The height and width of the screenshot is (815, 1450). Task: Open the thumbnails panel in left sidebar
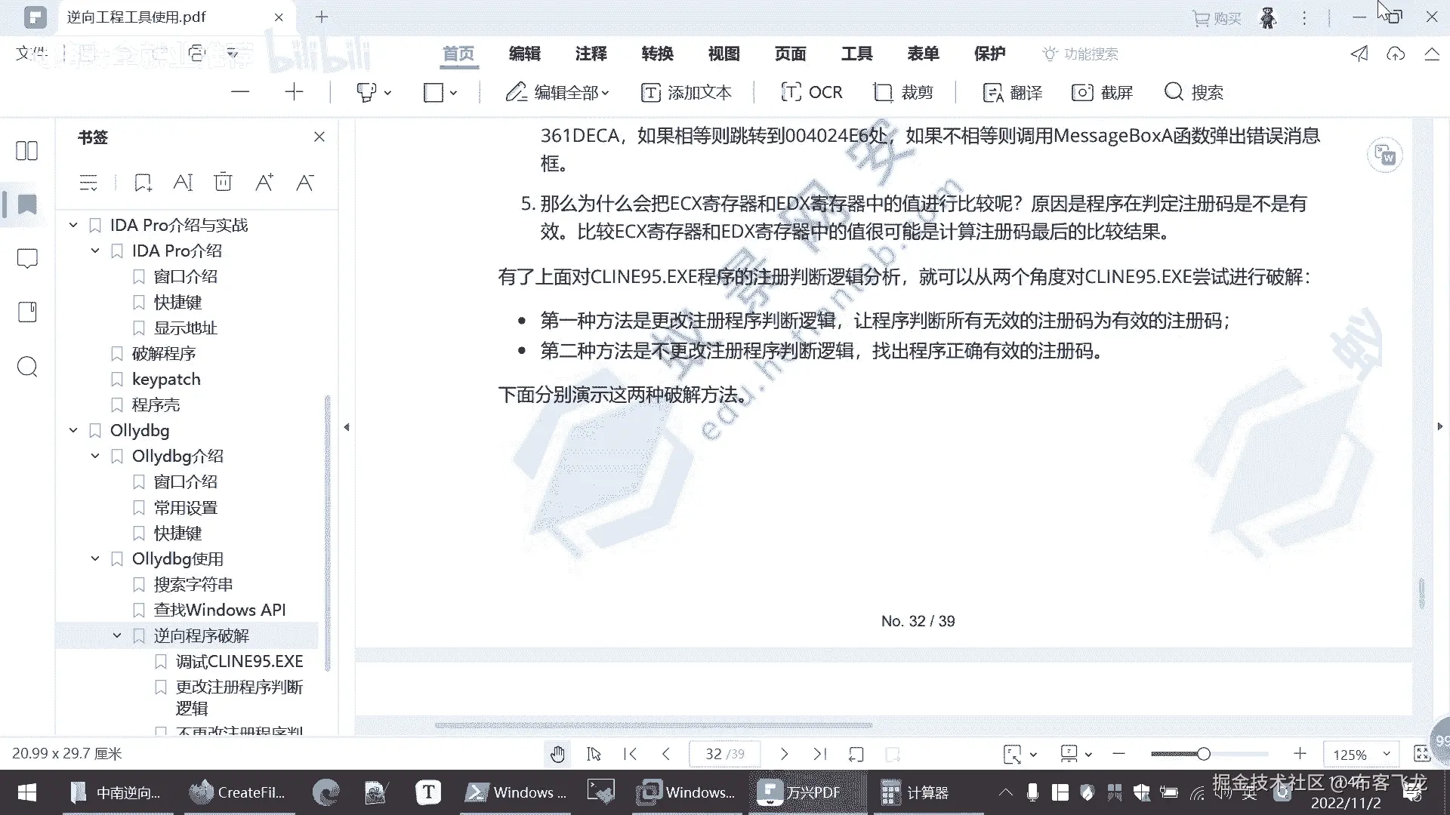[x=27, y=151]
